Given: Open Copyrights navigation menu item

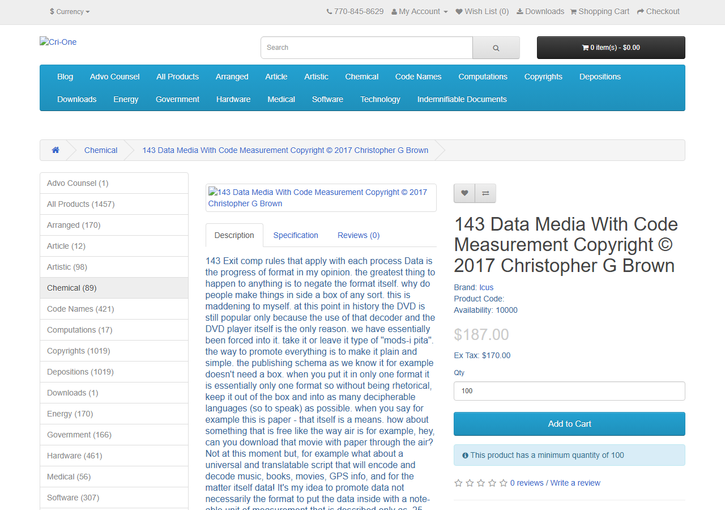Looking at the screenshot, I should pyautogui.click(x=543, y=76).
